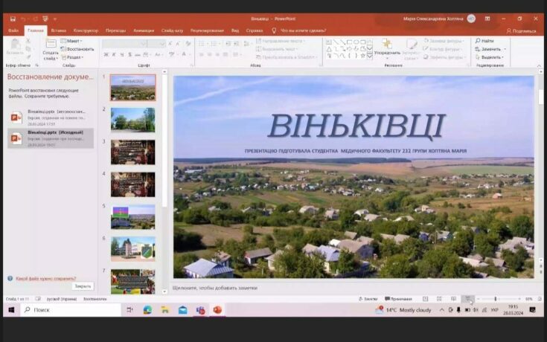This screenshot has height=342, width=547.
Task: Click the Найти search tool
Action: (x=487, y=41)
